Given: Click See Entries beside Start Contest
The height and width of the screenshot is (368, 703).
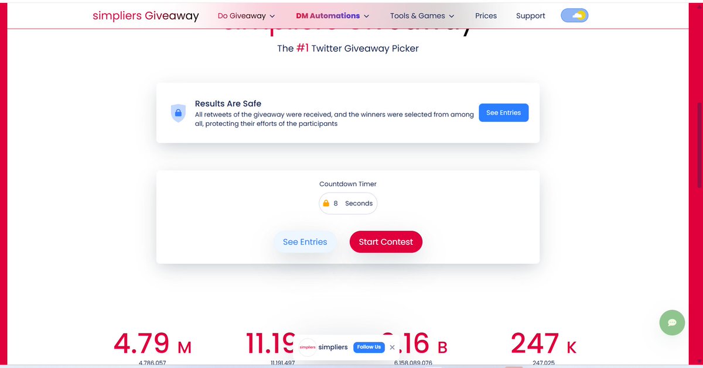Looking at the screenshot, I should [305, 242].
